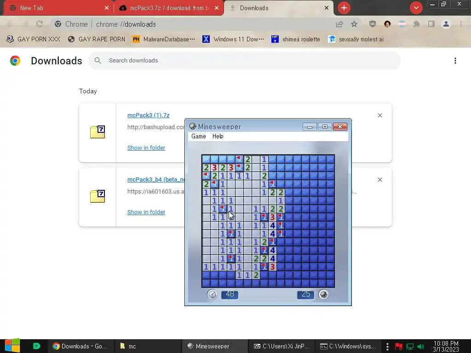Open the shimeji roulette bookmark

pos(296,40)
